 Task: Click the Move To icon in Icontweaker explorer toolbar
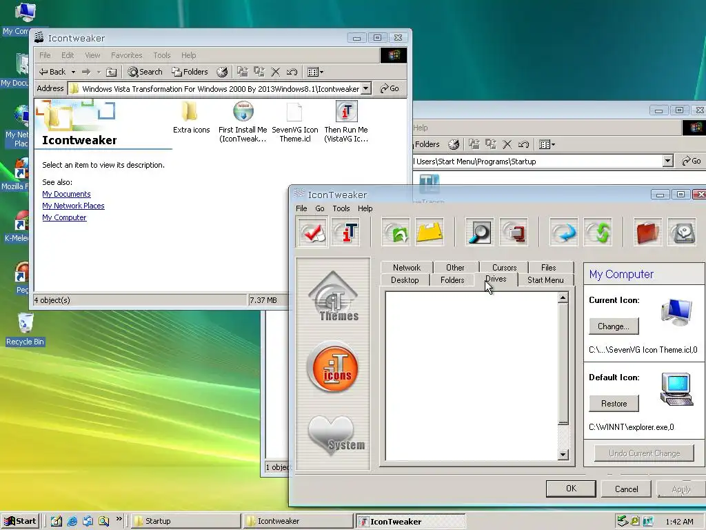(x=242, y=72)
